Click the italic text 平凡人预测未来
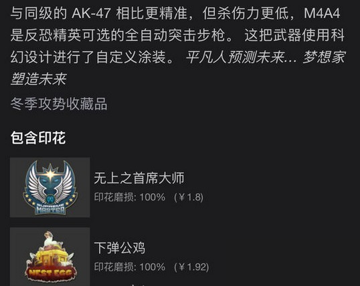Screen dimensions: 360x286 coord(236,57)
